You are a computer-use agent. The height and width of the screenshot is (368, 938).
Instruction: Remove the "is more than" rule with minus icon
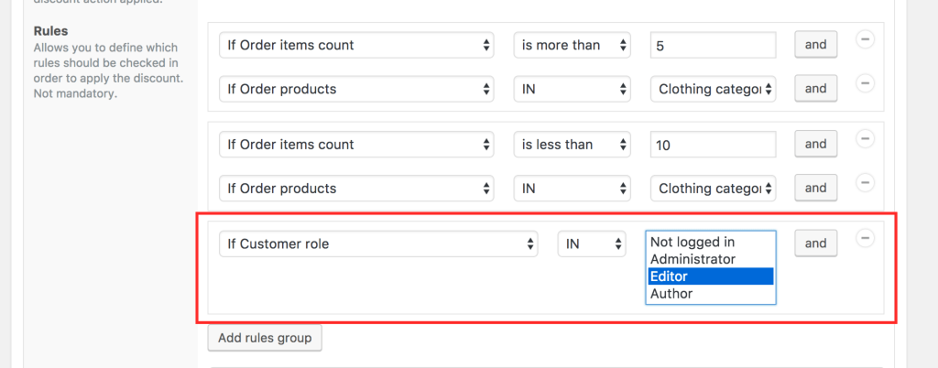[x=865, y=39]
